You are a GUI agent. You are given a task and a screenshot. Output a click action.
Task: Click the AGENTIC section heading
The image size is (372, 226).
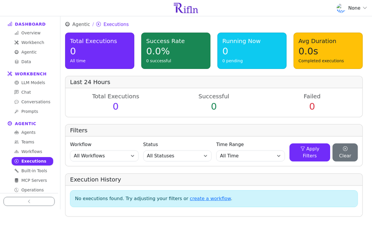click(x=26, y=123)
